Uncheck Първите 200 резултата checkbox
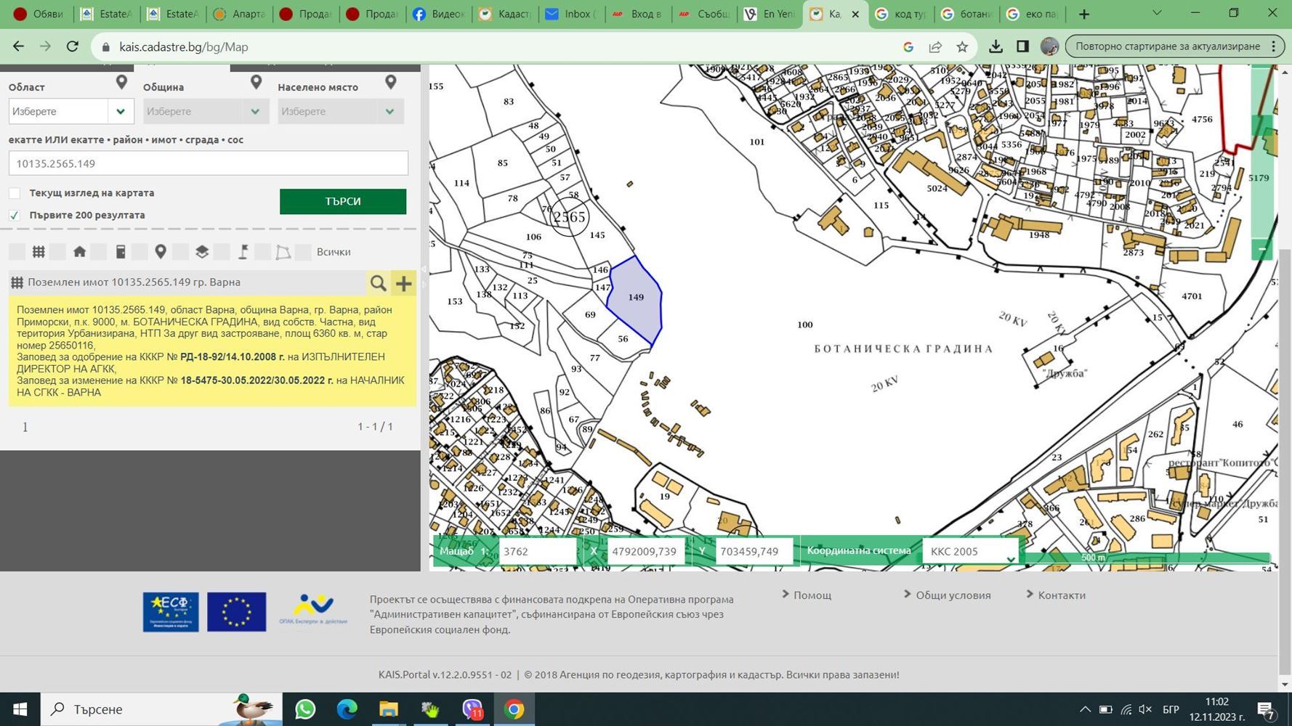This screenshot has height=726, width=1292. coord(14,215)
